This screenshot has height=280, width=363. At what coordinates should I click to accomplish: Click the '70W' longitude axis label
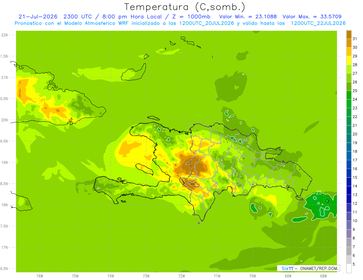pyautogui.click(x=253, y=276)
